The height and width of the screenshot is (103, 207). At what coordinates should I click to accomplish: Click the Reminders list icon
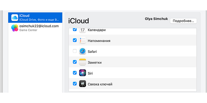coord(83,40)
